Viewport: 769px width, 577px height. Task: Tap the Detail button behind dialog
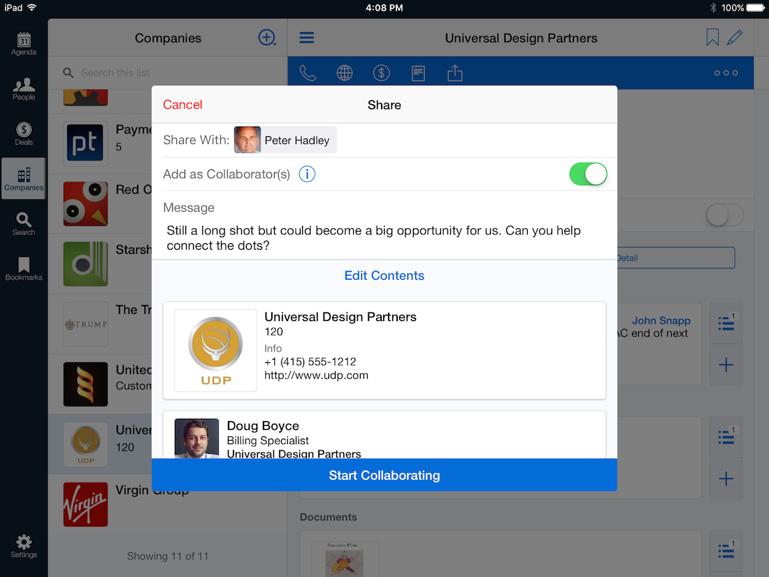676,257
